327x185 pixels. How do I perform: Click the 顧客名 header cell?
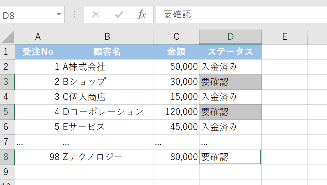107,52
